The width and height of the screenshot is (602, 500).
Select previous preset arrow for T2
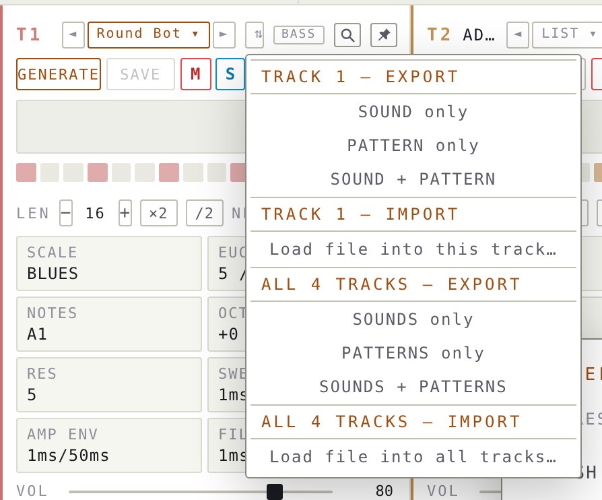pos(518,35)
